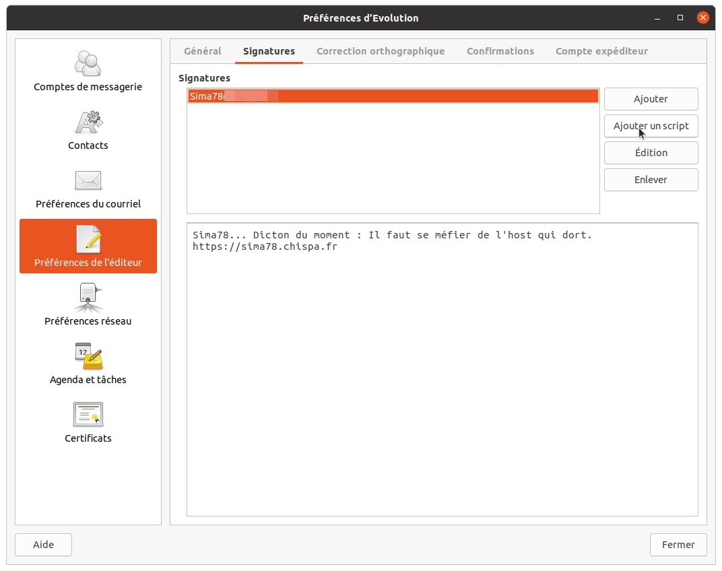The width and height of the screenshot is (722, 571).
Task: Select the Sima78 signature row
Action: tap(393, 96)
